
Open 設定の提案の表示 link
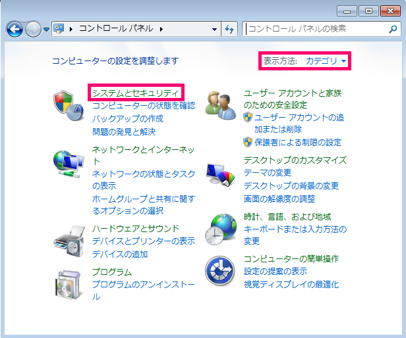pyautogui.click(x=275, y=271)
